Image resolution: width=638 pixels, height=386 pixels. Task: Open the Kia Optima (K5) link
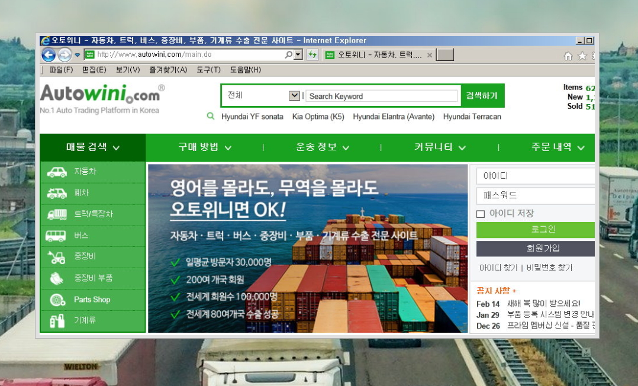[x=318, y=117]
